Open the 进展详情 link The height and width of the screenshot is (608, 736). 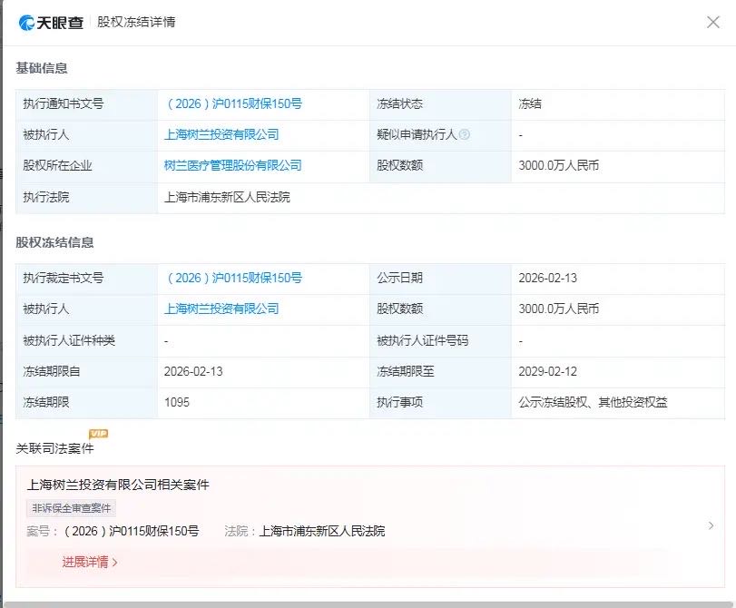click(90, 562)
